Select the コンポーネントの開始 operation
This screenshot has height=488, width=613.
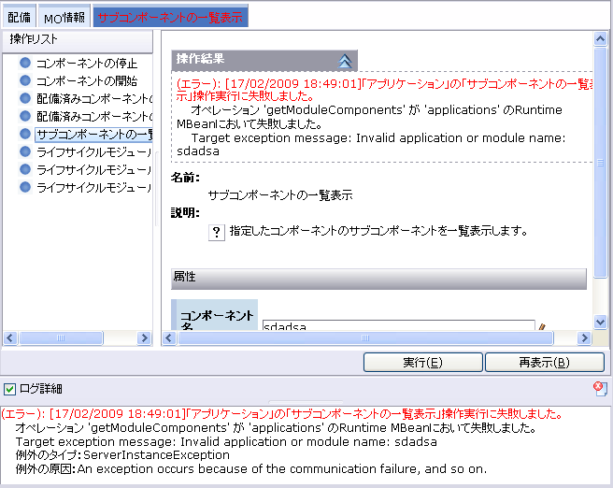pos(86,81)
